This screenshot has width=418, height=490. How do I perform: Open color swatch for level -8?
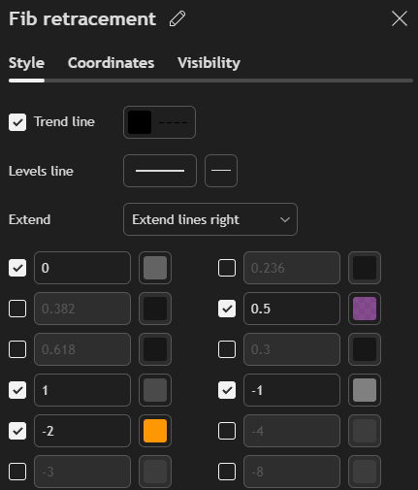365,472
